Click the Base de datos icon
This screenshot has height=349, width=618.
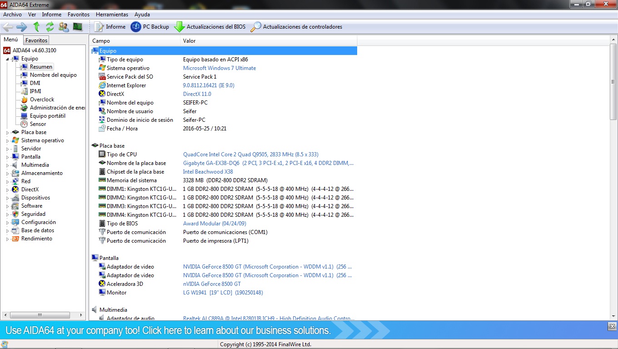[15, 230]
